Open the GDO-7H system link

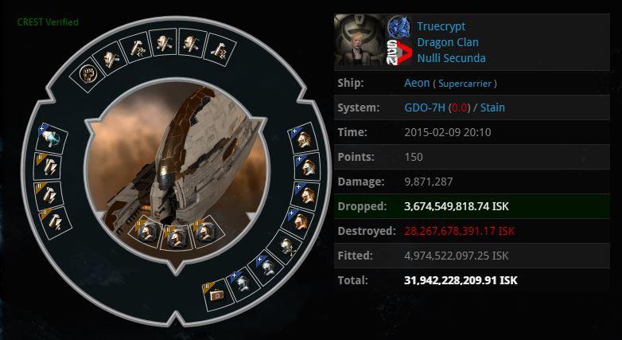[x=425, y=107]
